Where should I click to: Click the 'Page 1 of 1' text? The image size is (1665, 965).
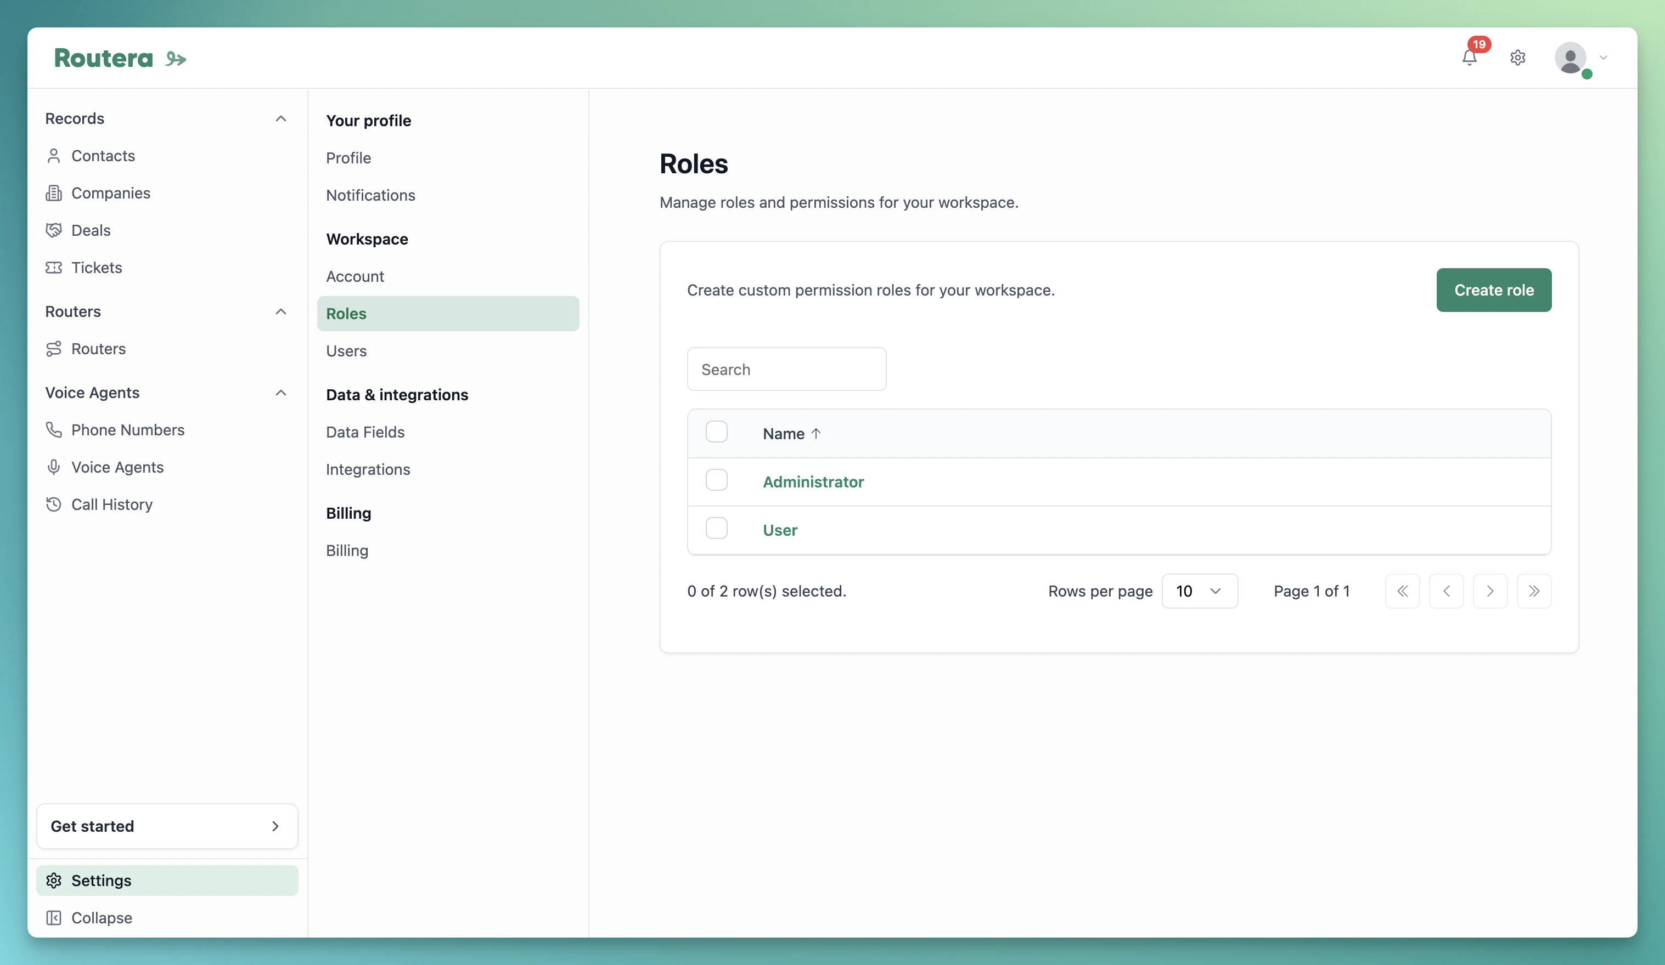coord(1312,591)
